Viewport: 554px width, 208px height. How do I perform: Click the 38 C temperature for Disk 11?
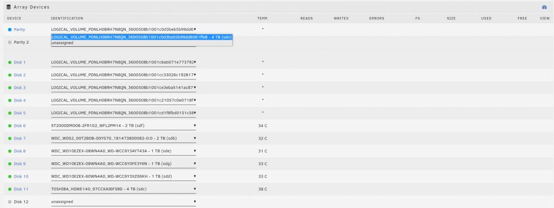point(263,189)
